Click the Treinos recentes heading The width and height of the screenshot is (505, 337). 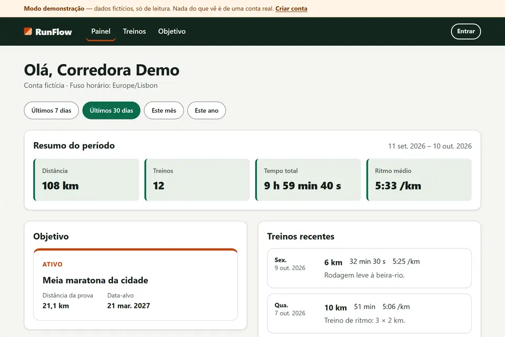(301, 236)
